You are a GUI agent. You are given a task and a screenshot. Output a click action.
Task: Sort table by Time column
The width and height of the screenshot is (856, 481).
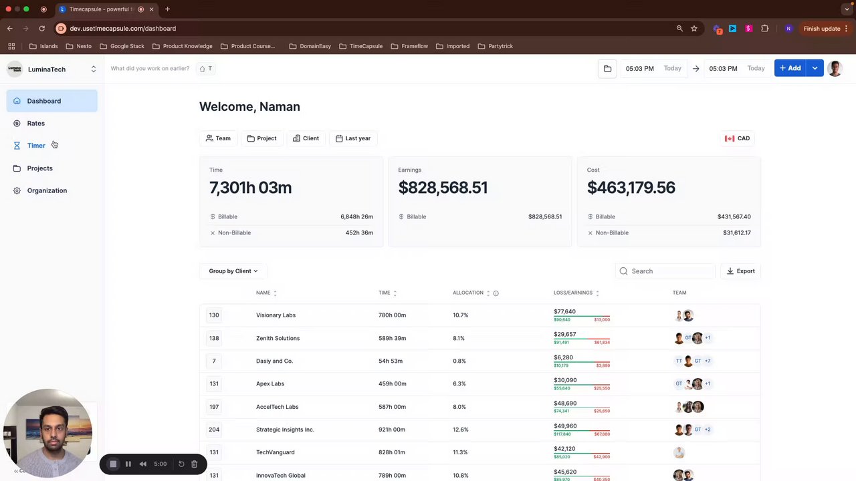[387, 293]
